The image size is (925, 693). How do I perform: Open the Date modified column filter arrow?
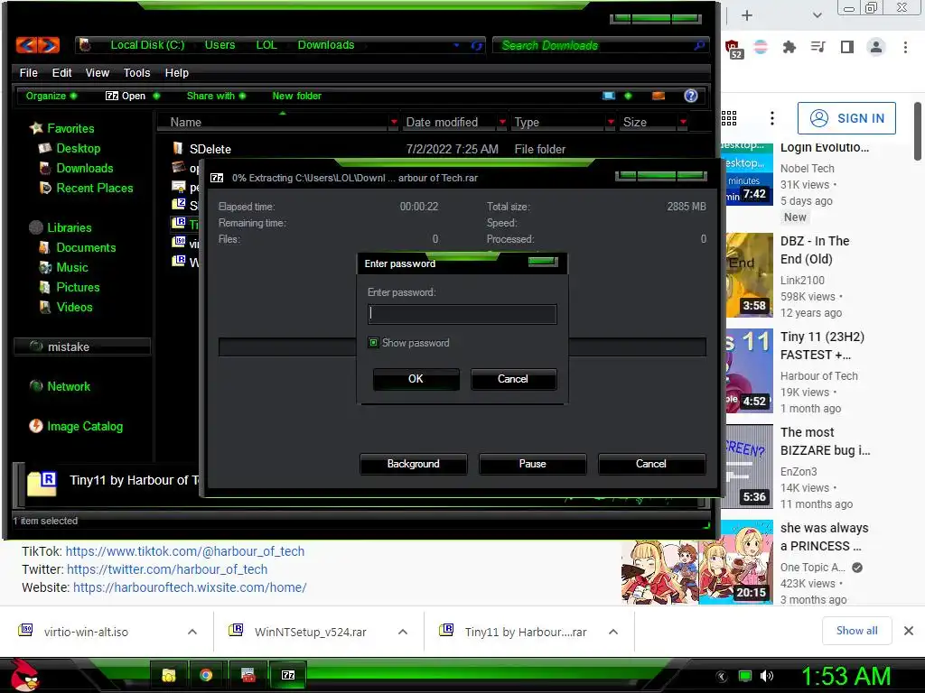pyautogui.click(x=502, y=122)
